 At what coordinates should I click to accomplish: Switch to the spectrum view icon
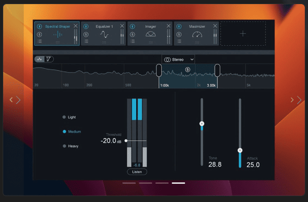(39, 59)
